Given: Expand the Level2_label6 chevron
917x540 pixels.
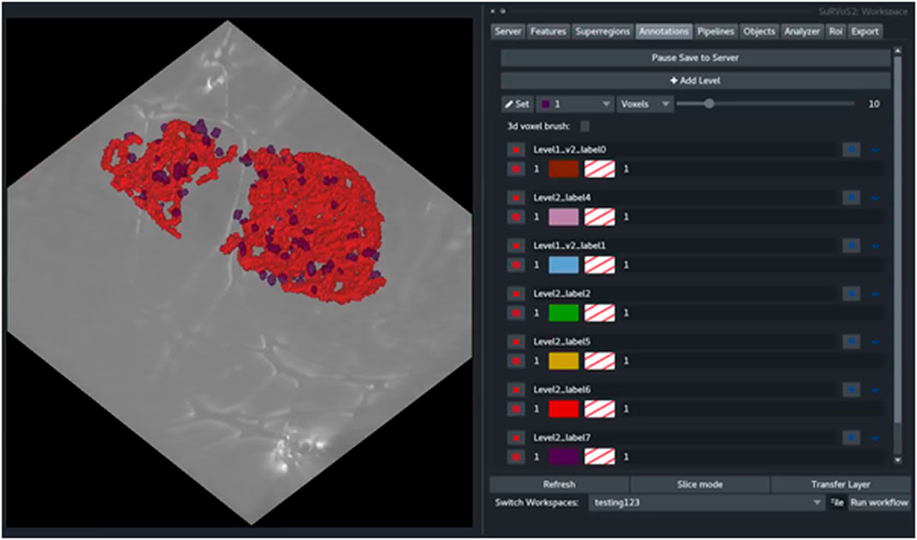Looking at the screenshot, I should [875, 390].
